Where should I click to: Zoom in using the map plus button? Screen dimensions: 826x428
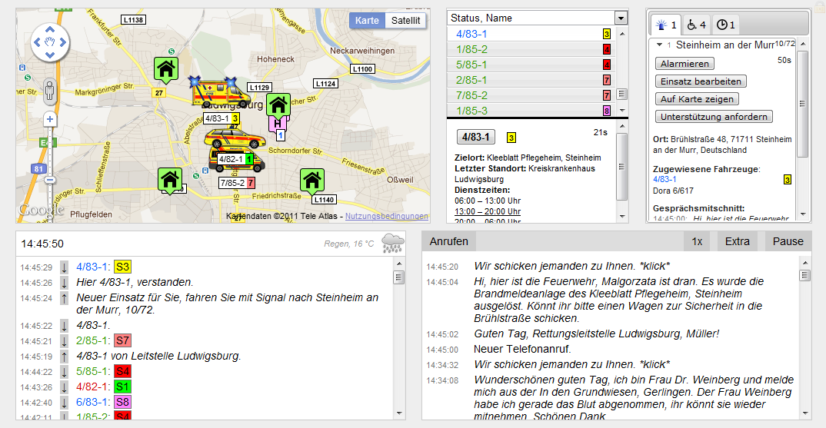50,119
